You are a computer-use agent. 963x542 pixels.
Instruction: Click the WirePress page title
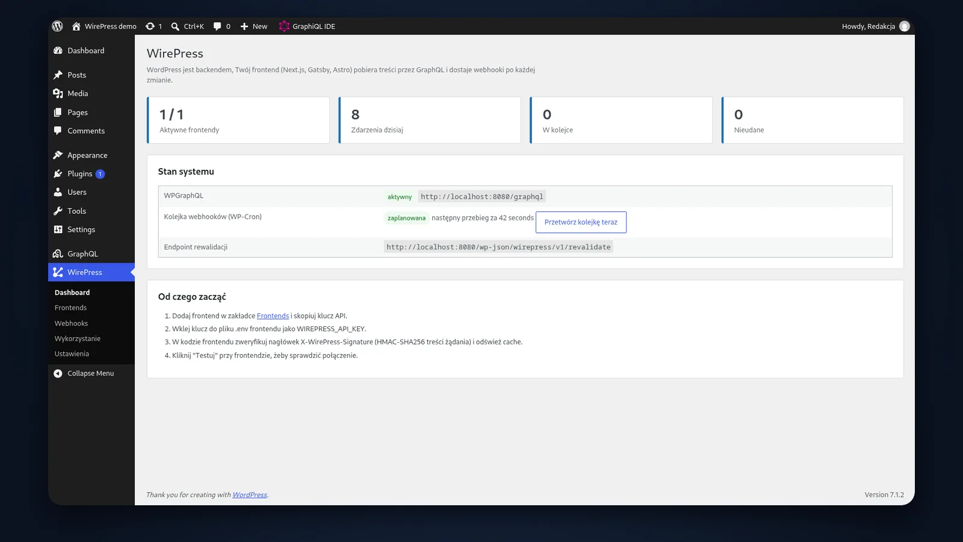tap(175, 54)
